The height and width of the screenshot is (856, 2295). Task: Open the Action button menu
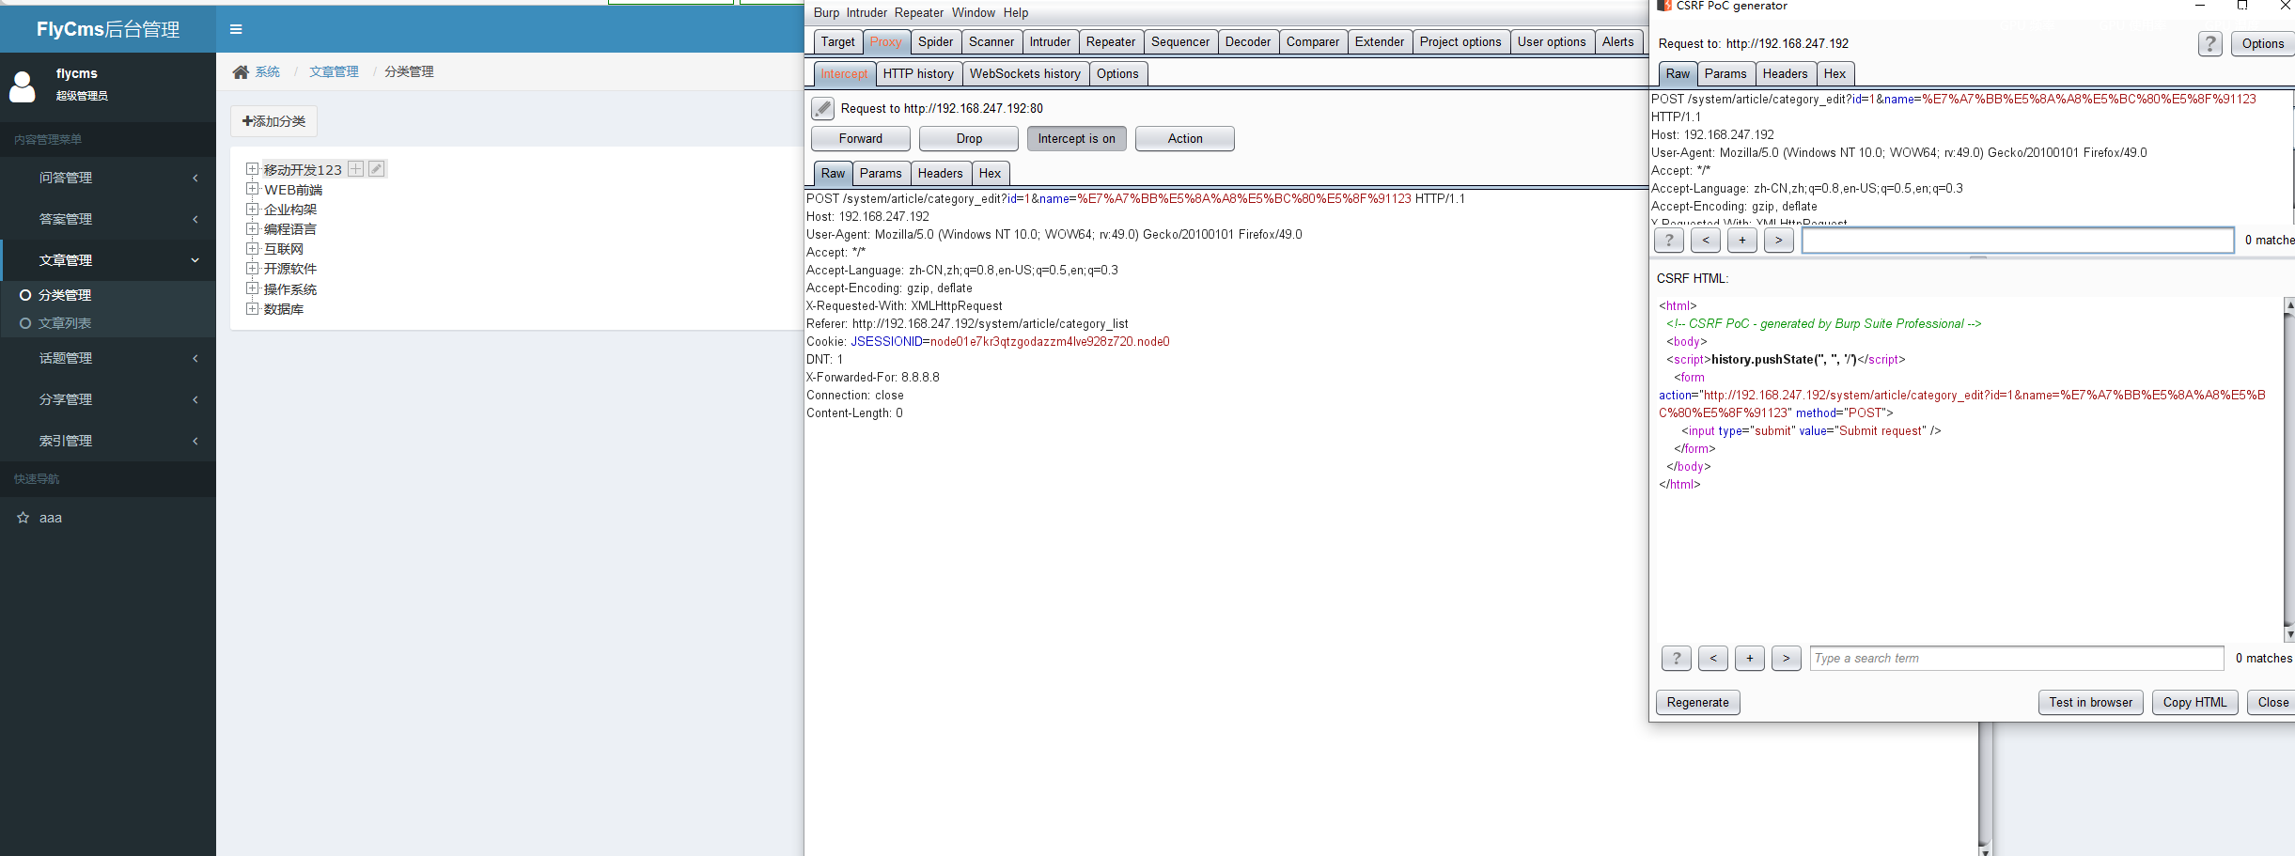tap(1185, 139)
